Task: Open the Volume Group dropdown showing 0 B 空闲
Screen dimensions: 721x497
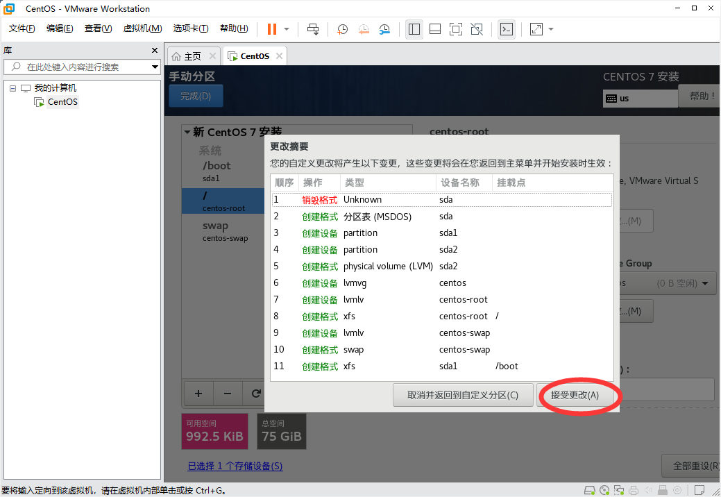Action: 667,283
